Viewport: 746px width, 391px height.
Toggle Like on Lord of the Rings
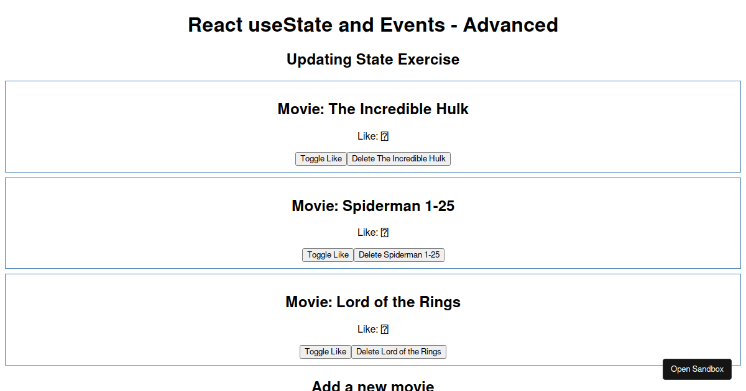tap(325, 351)
